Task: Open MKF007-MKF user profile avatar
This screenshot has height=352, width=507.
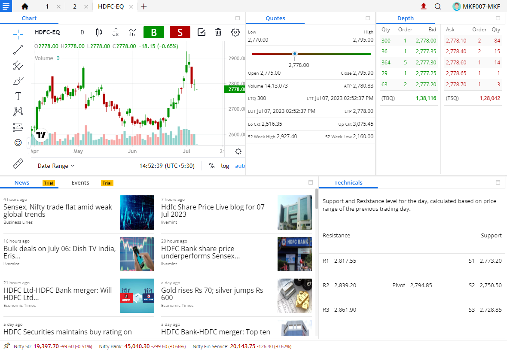Action: click(x=457, y=6)
